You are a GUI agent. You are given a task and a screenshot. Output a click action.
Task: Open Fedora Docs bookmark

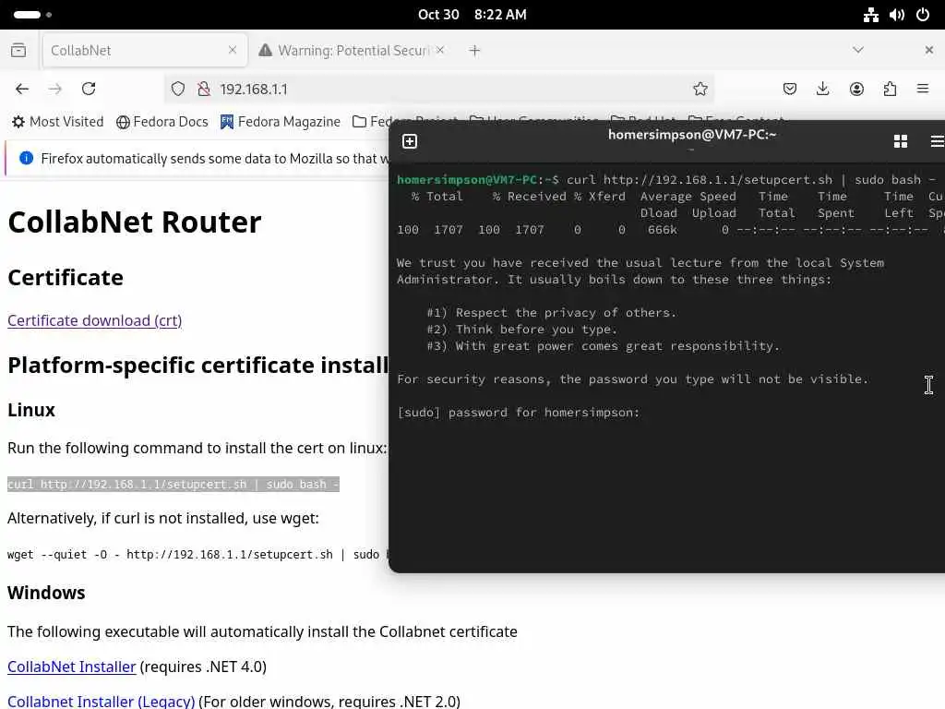point(162,122)
